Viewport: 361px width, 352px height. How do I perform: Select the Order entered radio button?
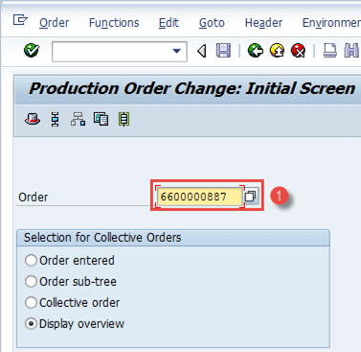click(31, 260)
